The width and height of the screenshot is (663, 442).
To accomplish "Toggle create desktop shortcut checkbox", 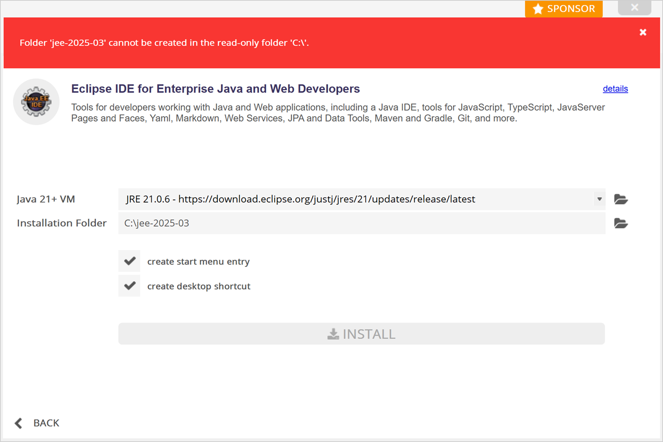I will point(130,286).
